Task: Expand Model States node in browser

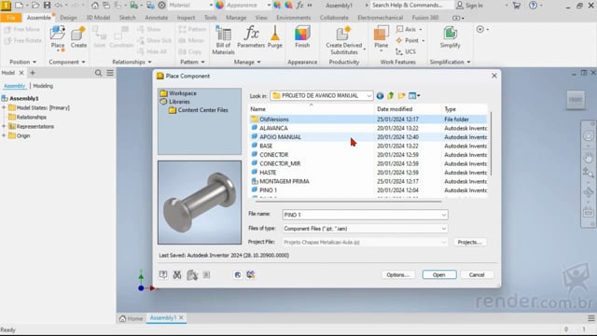Action: 4,108
